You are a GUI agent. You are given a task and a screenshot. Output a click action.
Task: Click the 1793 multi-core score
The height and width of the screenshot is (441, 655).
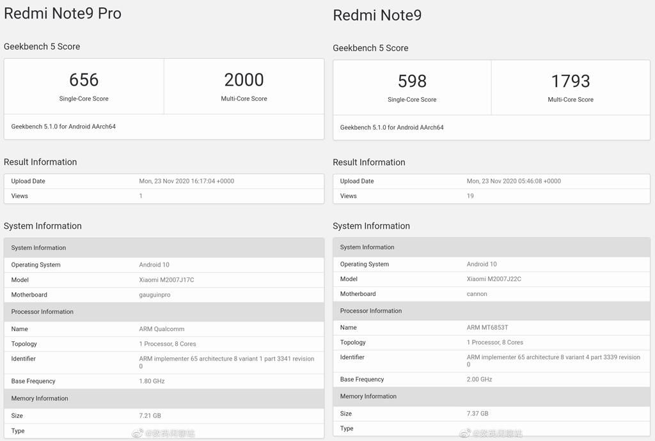point(571,81)
